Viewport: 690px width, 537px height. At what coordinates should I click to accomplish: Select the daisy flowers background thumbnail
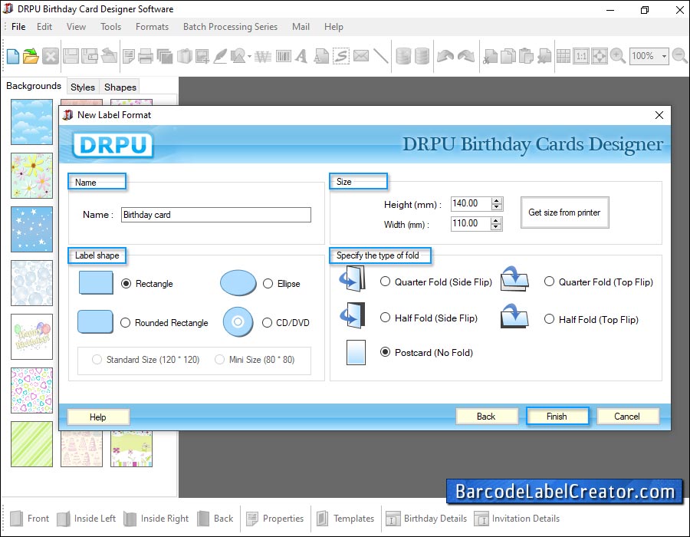click(31, 176)
